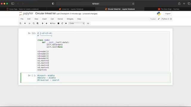This screenshot has width=191, height=107.
Task: Click the line 'class node:'
Action: pyautogui.click(x=44, y=40)
